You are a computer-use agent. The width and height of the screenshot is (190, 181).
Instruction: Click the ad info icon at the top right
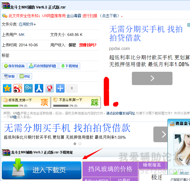coord(189,25)
